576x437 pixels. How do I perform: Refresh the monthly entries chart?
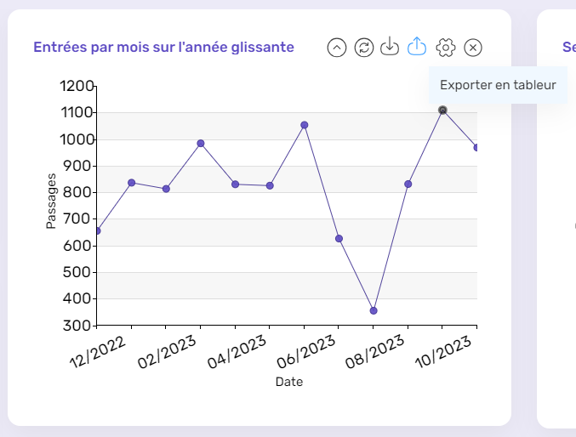click(x=363, y=48)
